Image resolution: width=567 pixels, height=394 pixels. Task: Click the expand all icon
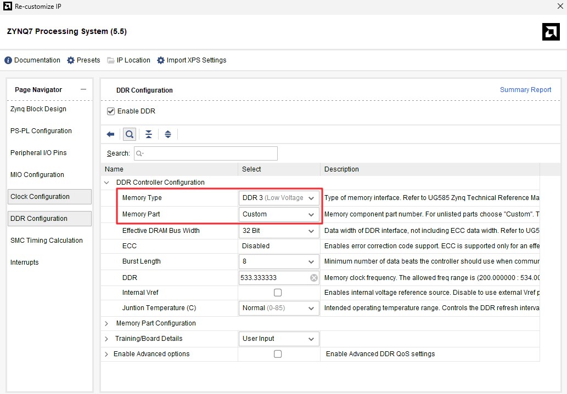click(168, 134)
